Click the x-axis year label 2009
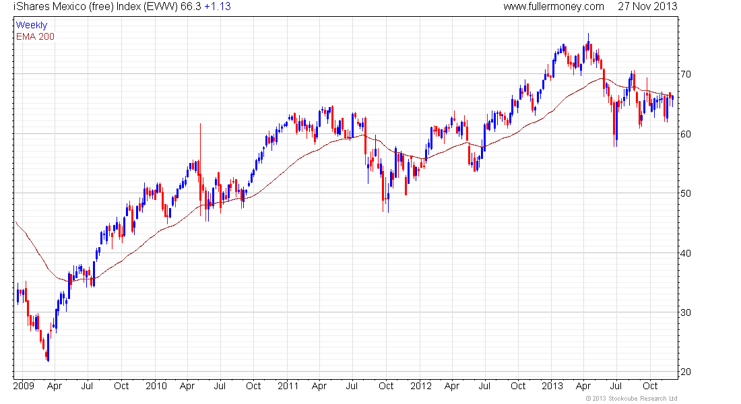The image size is (741, 404). tap(24, 386)
